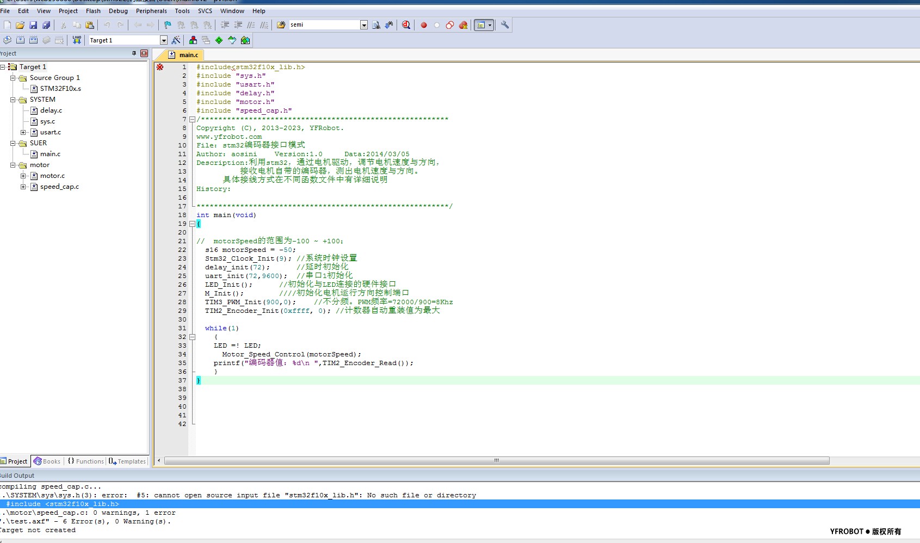Collapse the SYSTEM group in project tree
This screenshot has height=543, width=920.
(13, 100)
